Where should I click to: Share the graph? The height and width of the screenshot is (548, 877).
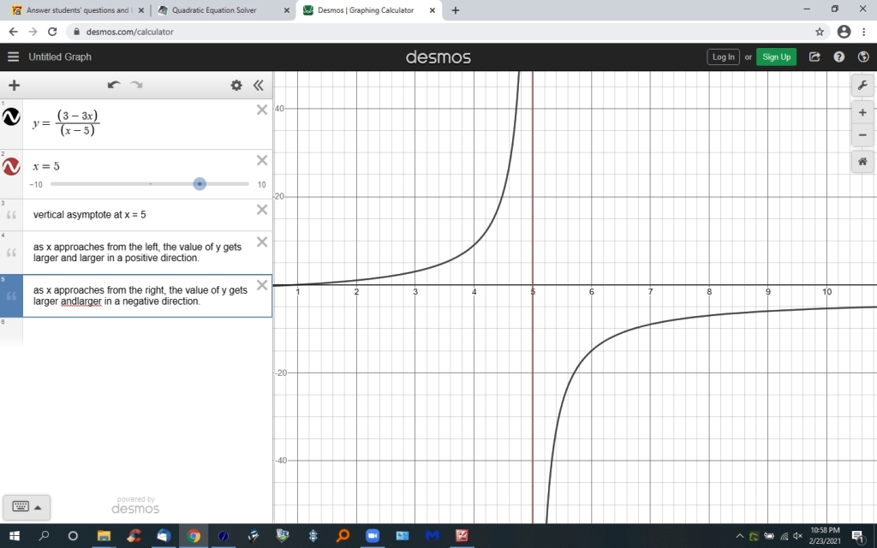tap(814, 57)
